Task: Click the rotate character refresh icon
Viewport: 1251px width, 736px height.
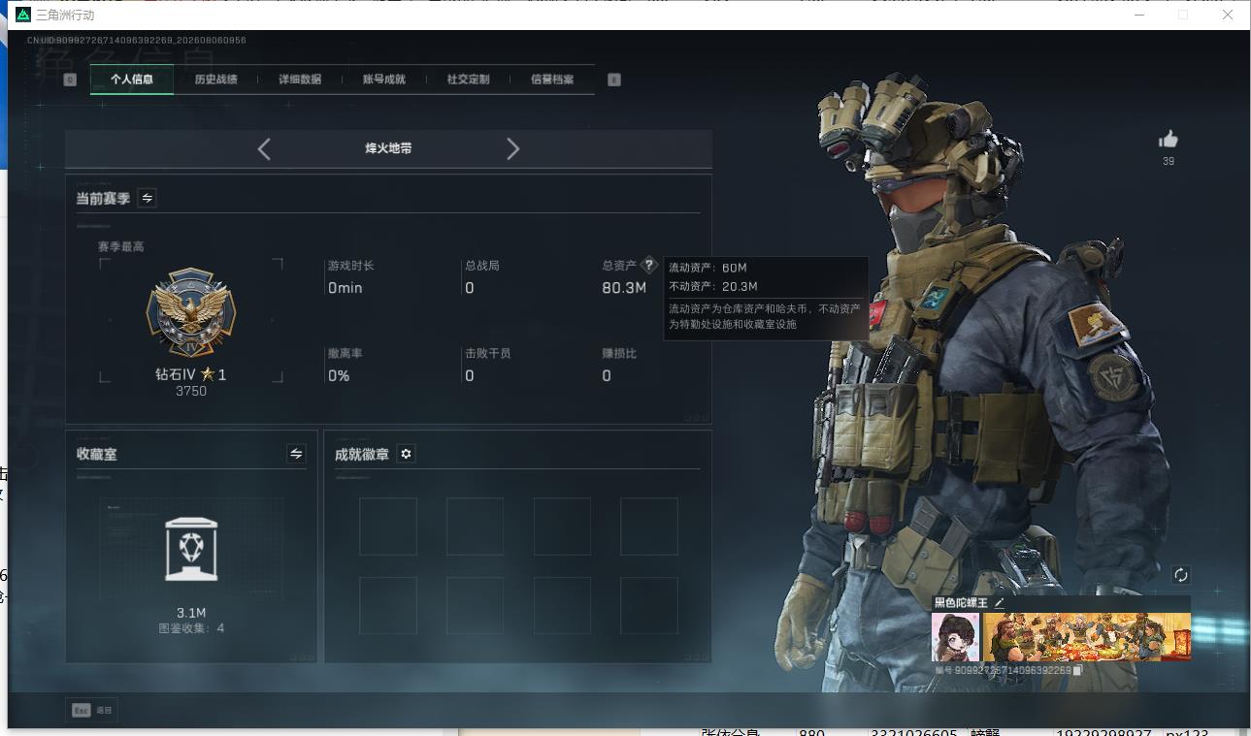Action: (1181, 575)
